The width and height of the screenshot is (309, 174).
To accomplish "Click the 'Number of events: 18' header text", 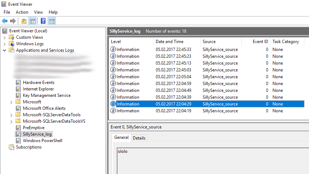I will (166, 31).
